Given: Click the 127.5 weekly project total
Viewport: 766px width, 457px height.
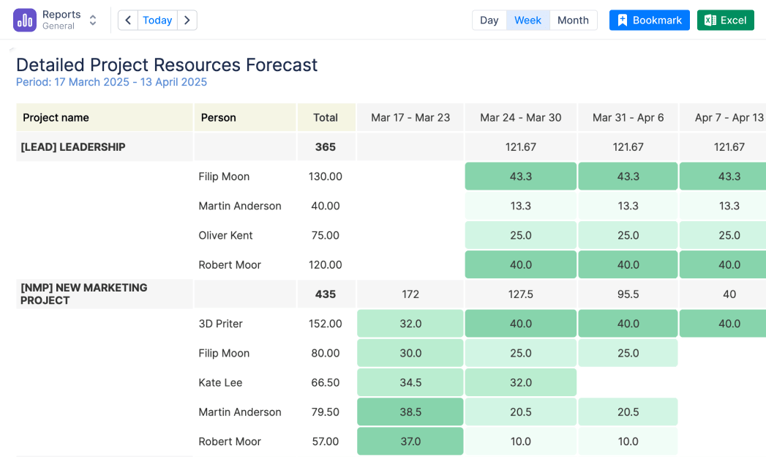Looking at the screenshot, I should coord(521,294).
